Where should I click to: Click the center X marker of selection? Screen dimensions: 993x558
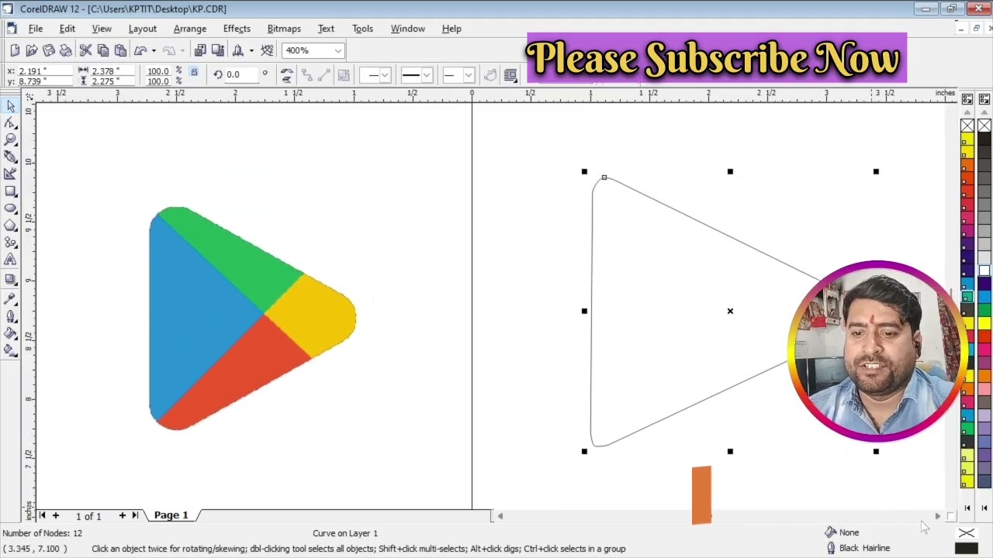730,311
